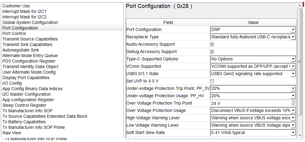
Task: Open the VConn Supported dropdown arrow
Action: coord(293,67)
